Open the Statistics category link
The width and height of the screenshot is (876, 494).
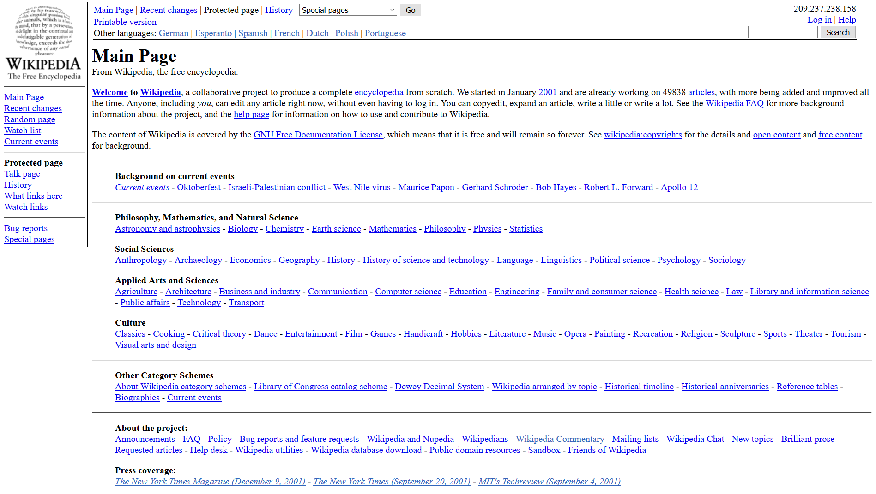[526, 229]
